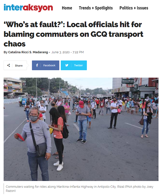The image size is (166, 195).
Task: Click the Interaksyon site logo
Action: (28, 8)
